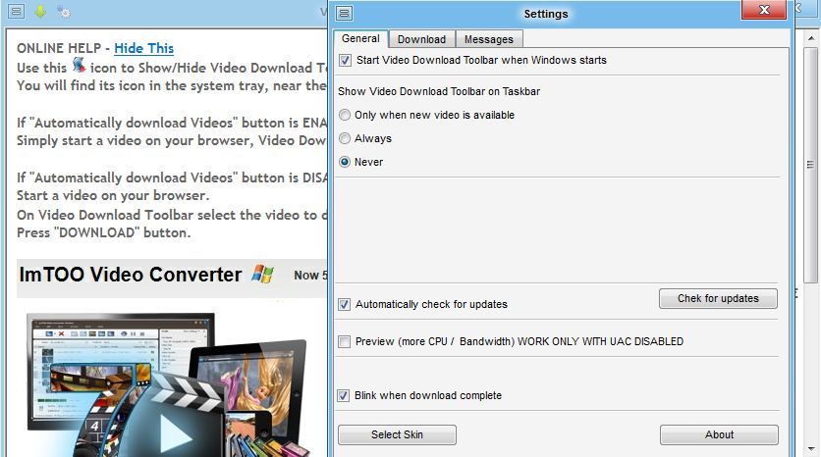The image size is (821, 457).
Task: Click the Settings title bar text
Action: pyautogui.click(x=546, y=14)
